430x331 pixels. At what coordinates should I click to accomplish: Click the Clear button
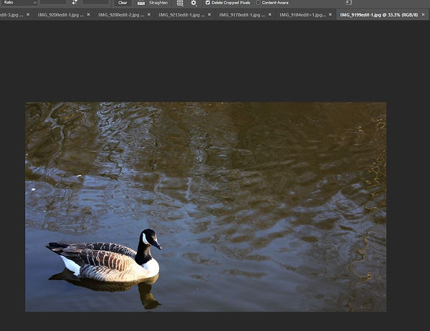[x=123, y=3]
